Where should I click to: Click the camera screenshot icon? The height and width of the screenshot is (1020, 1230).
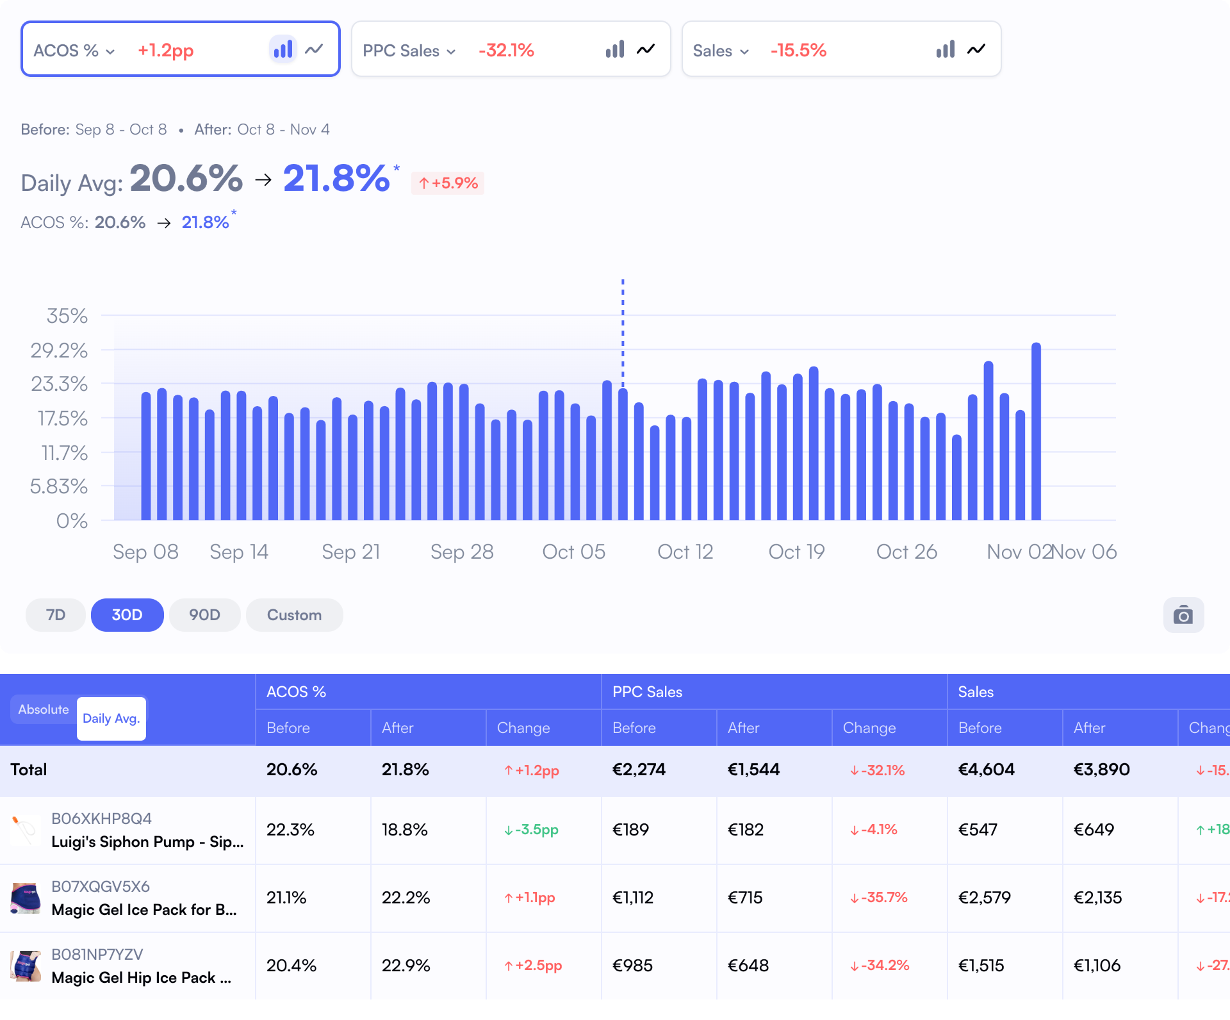click(x=1183, y=616)
